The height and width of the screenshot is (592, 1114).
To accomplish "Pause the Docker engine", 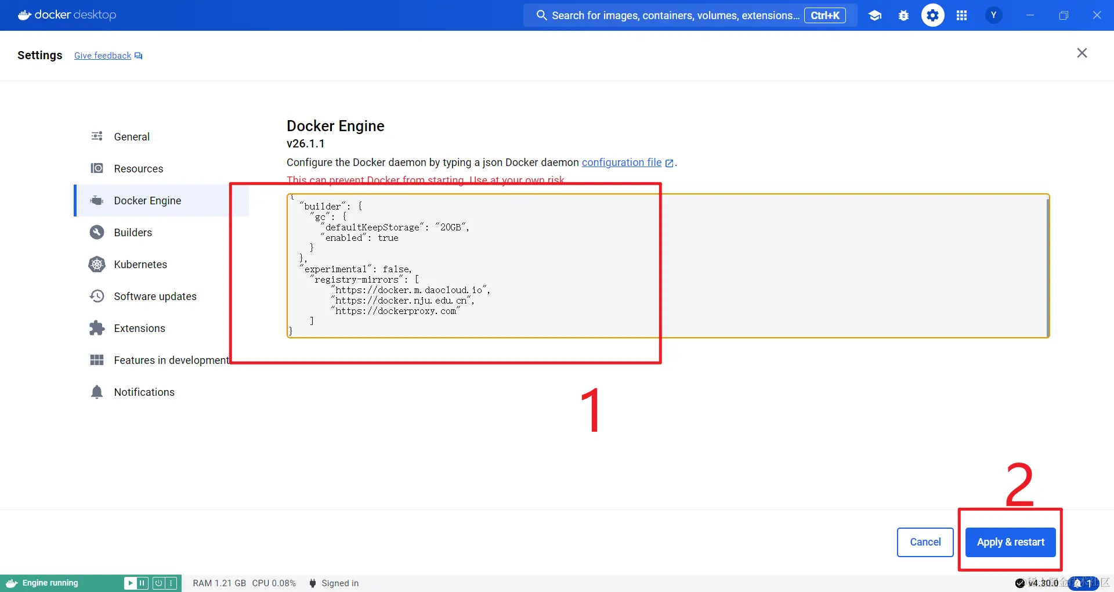I will [x=143, y=583].
